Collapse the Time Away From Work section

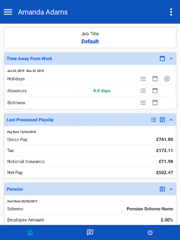pos(171,58)
